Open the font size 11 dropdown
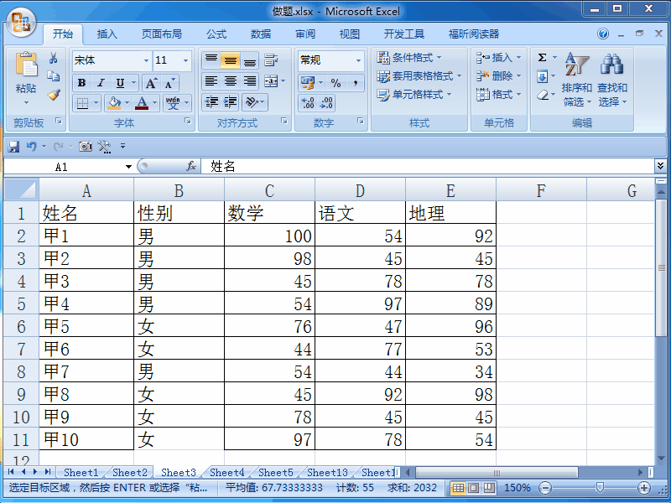 pos(185,60)
